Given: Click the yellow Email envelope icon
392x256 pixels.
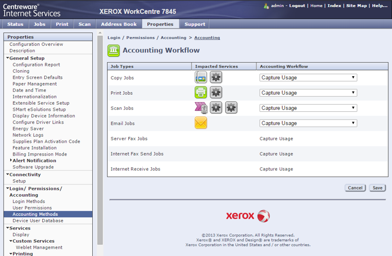Looking at the screenshot, I should [200, 123].
